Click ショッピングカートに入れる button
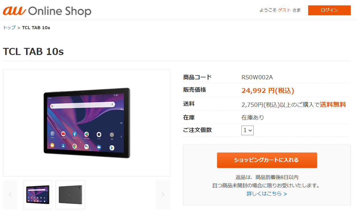357x214 pixels. (x=267, y=160)
